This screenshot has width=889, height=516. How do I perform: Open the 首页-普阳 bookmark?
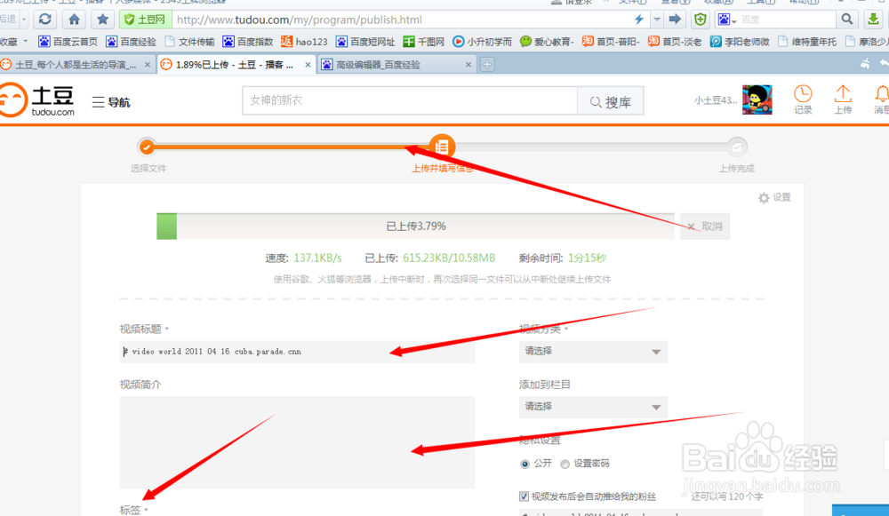pyautogui.click(x=612, y=42)
